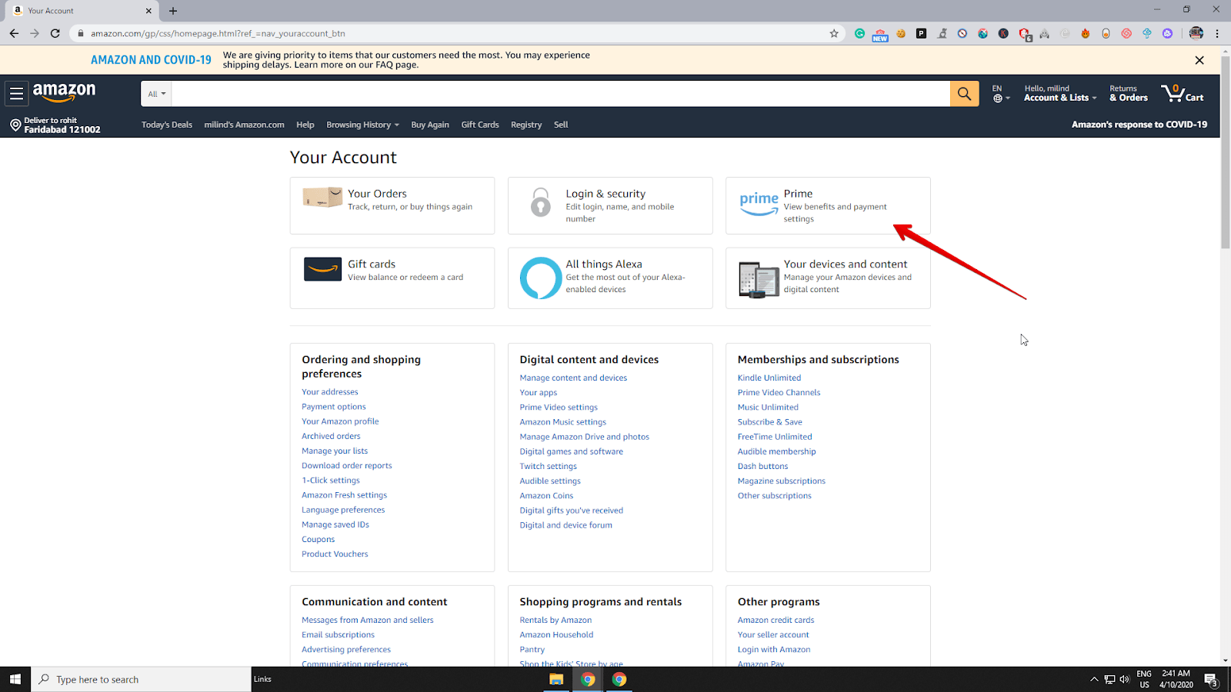The width and height of the screenshot is (1231, 692).
Task: Open Your seller account link
Action: [773, 634]
